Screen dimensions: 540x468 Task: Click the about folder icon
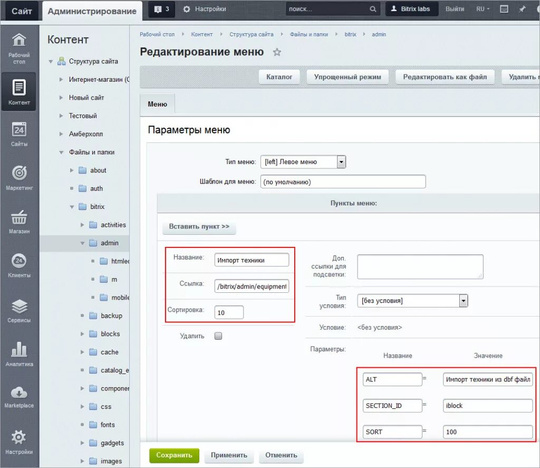(x=82, y=170)
